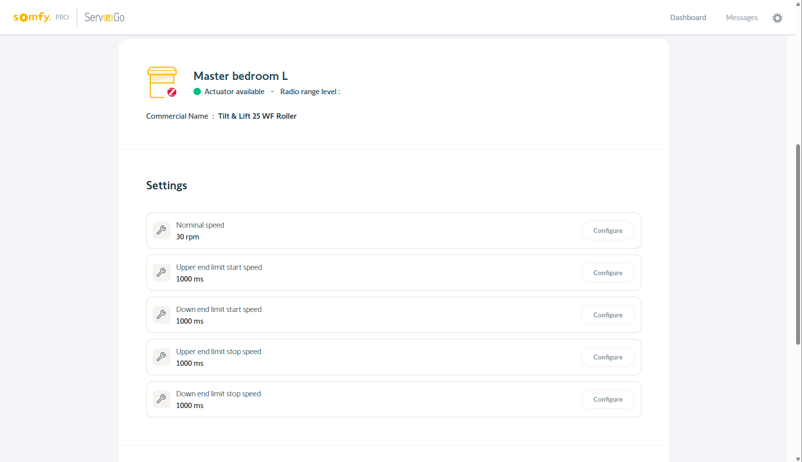Open settings via the gear icon
The image size is (802, 462).
click(777, 18)
